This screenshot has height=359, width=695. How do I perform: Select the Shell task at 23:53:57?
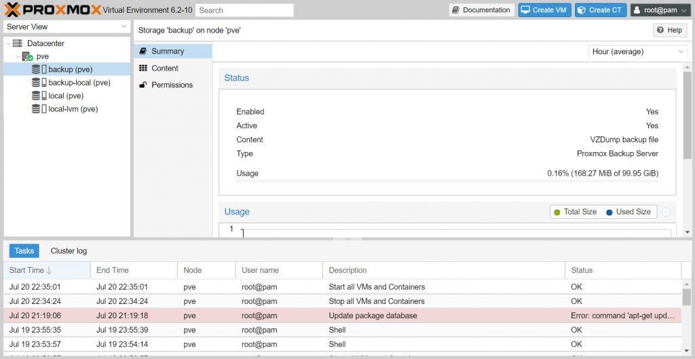(342, 344)
